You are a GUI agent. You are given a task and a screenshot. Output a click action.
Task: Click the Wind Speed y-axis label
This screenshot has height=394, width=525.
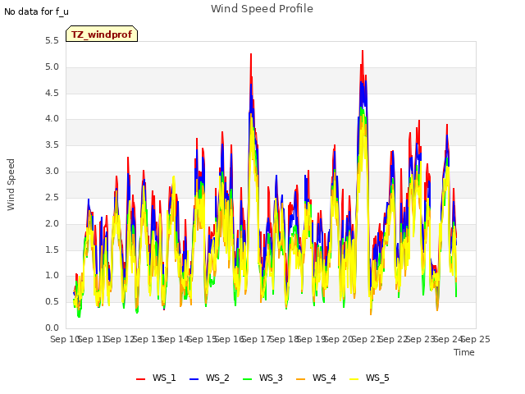coord(11,185)
